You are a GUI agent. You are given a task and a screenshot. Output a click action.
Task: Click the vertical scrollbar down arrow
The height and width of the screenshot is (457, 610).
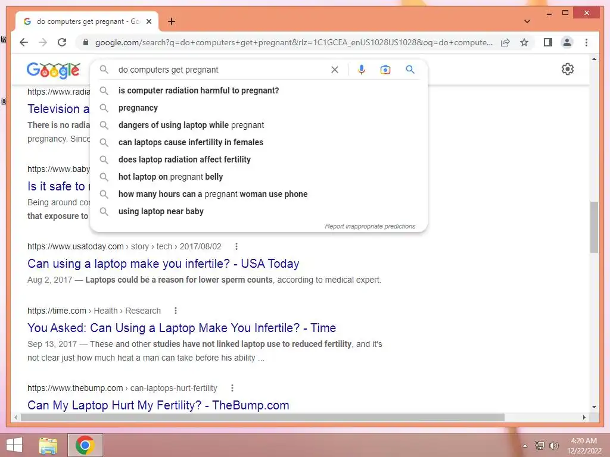pyautogui.click(x=594, y=407)
